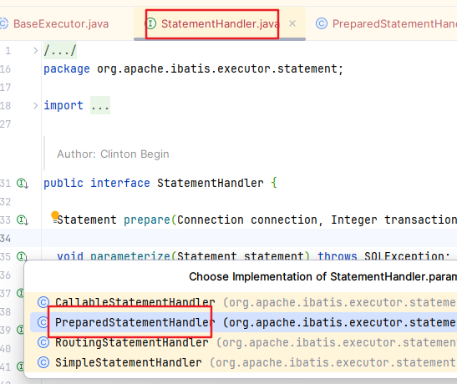Click the implemented-method gutter icon on line 33

coord(23,220)
